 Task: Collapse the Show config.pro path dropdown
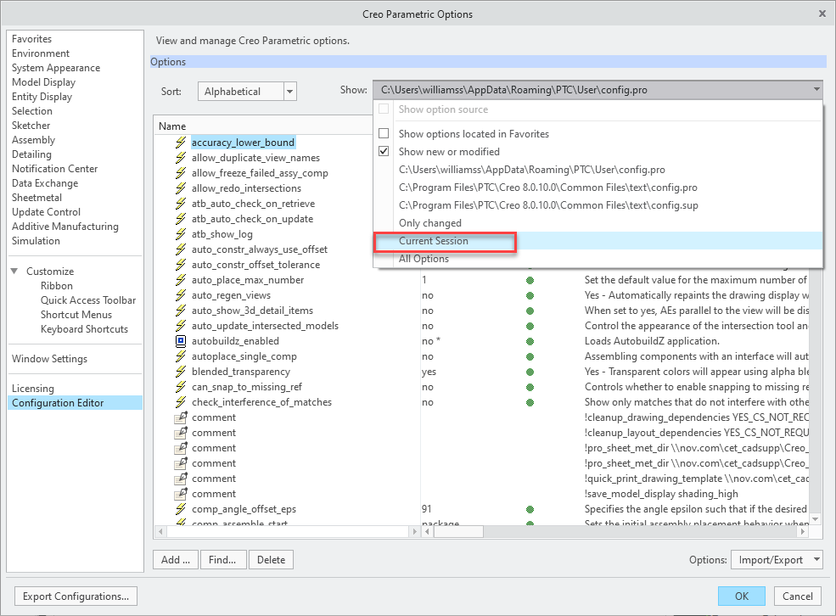pos(816,90)
